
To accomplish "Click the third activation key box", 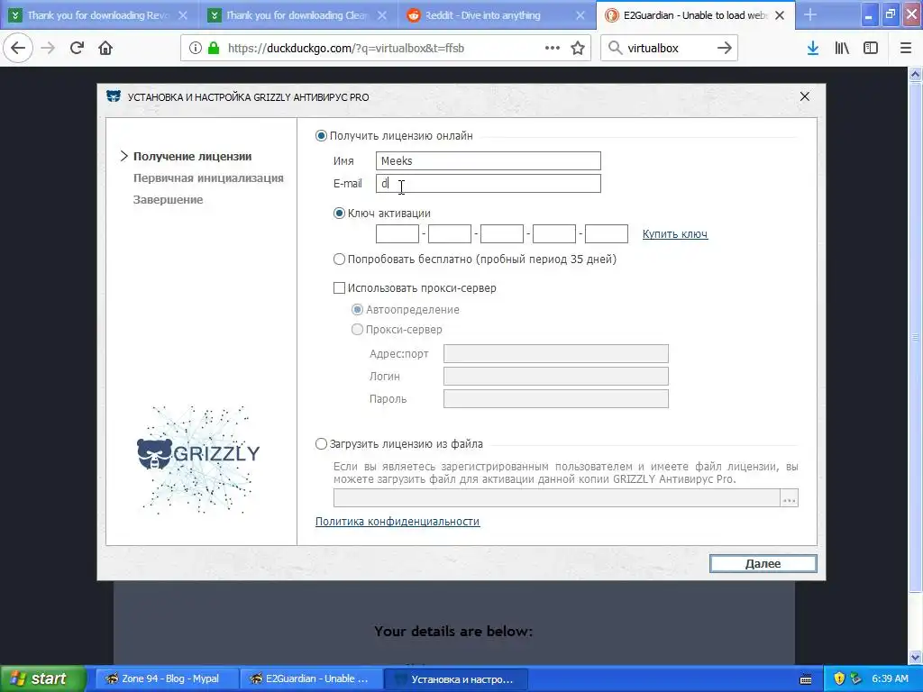I will pos(502,233).
